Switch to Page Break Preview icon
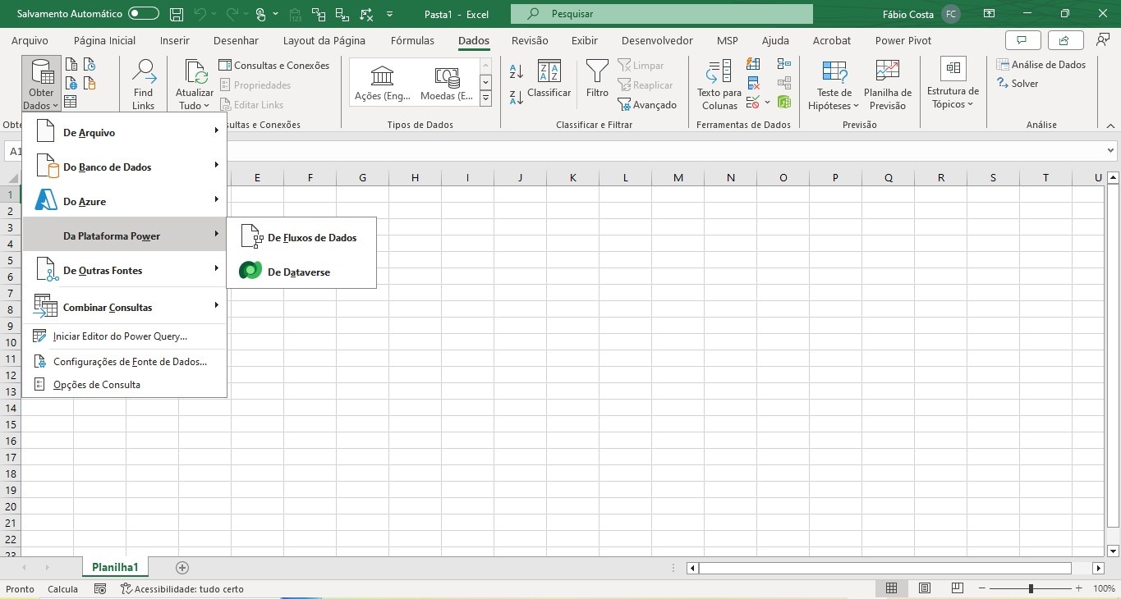The width and height of the screenshot is (1121, 599). point(957,589)
